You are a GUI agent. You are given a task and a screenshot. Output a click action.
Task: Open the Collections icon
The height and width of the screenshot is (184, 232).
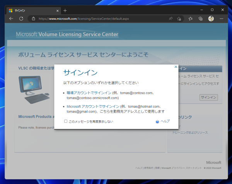coord(200,19)
